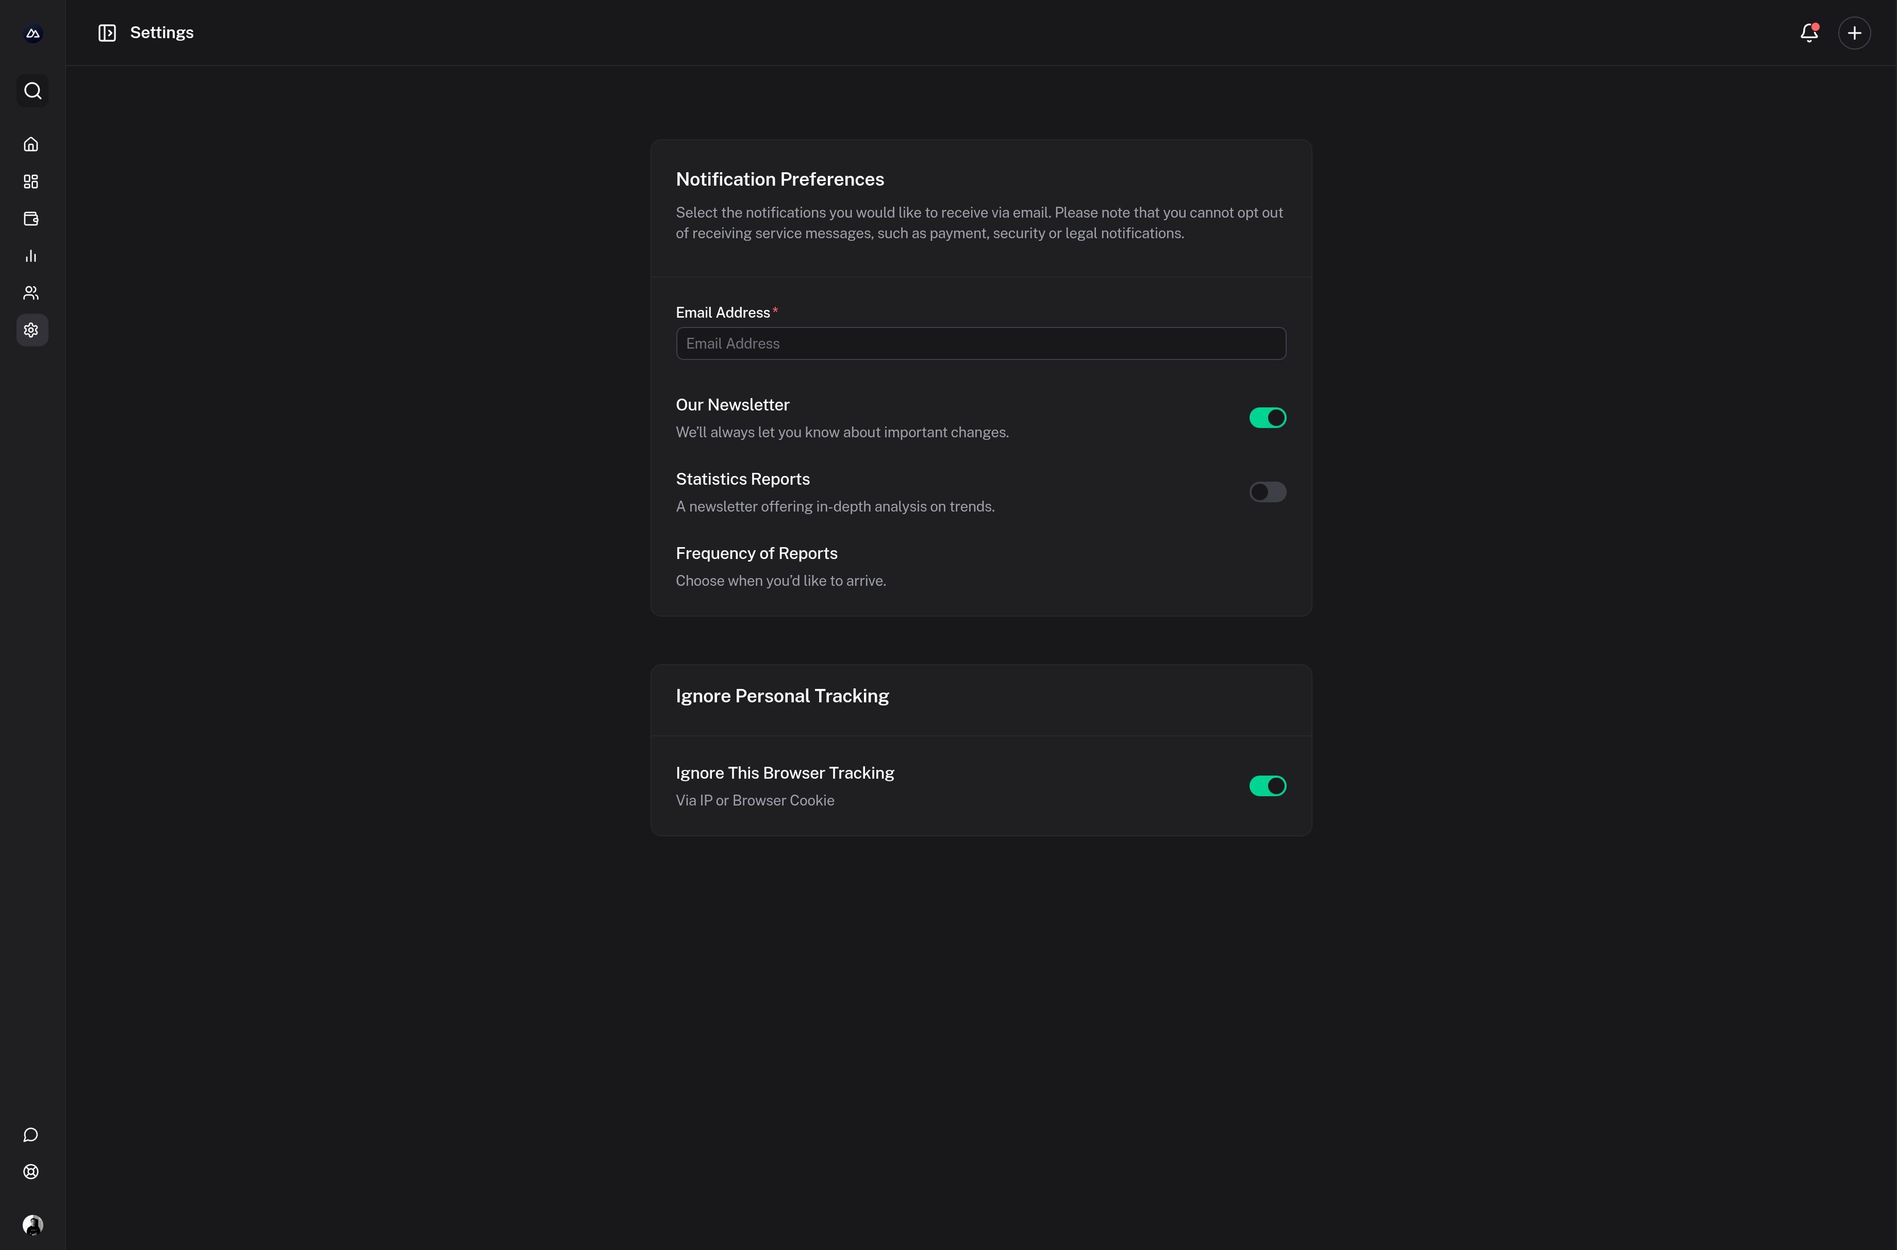Open analytics bar chart icon
Screen dimensions: 1897x1250
pos(31,256)
